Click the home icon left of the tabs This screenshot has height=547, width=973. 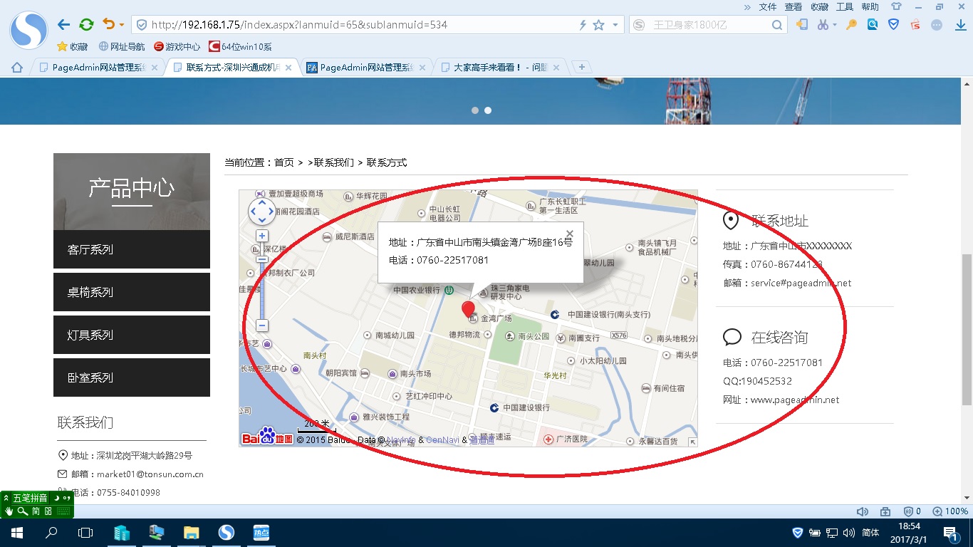coord(17,68)
